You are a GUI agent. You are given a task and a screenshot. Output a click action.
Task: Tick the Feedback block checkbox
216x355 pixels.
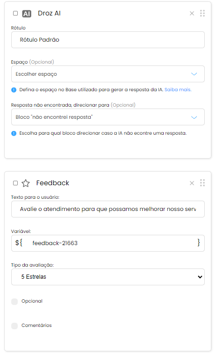15,183
